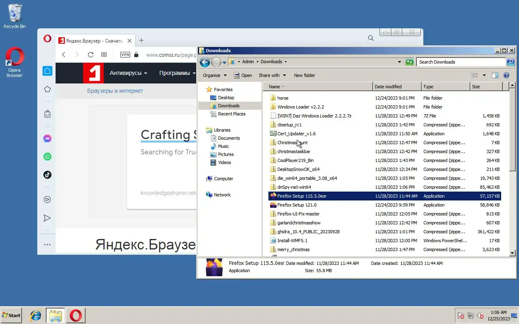The image size is (519, 324).
Task: Click Браузеры и интернет breadcrumb link
Action: click(115, 91)
